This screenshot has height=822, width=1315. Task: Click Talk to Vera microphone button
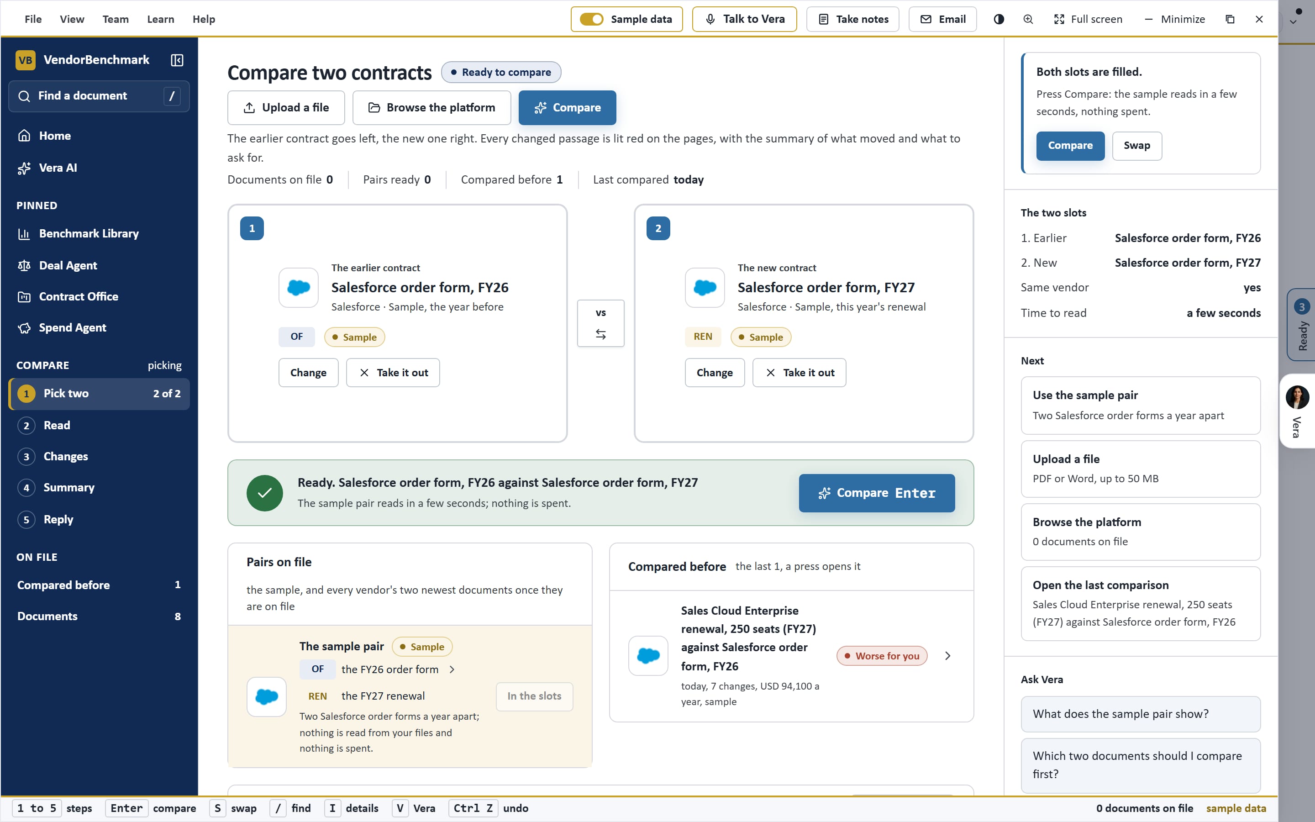click(x=744, y=19)
